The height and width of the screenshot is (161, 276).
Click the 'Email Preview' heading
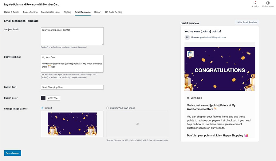click(190, 23)
